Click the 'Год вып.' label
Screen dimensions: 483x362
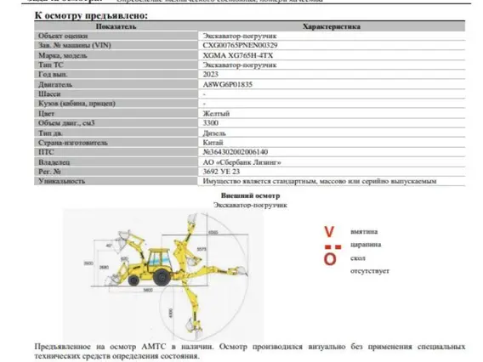coord(53,74)
